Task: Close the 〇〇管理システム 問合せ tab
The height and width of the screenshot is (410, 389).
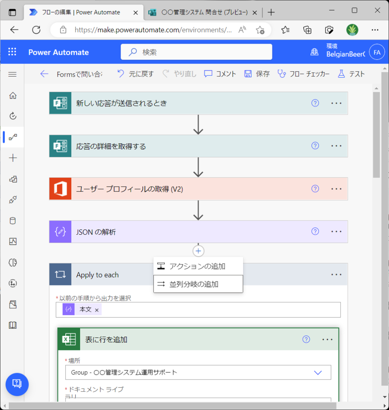Action: pyautogui.click(x=254, y=12)
